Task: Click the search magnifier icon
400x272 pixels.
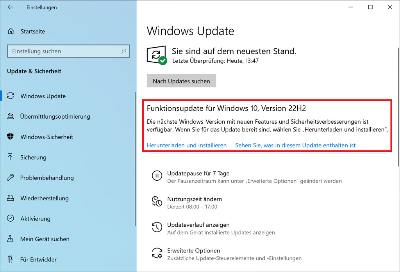Action: (x=123, y=51)
